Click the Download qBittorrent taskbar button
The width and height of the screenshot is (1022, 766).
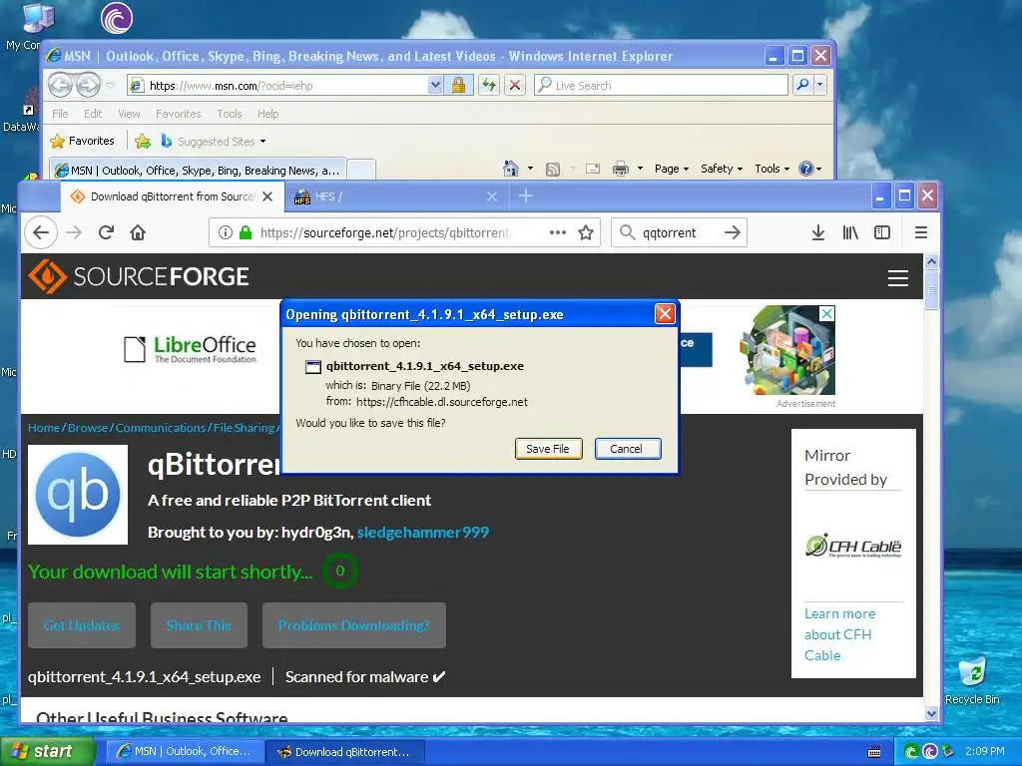(345, 751)
